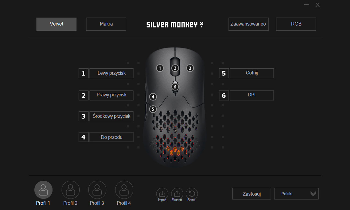
Task: Click the Eksport icon
Action: click(177, 194)
